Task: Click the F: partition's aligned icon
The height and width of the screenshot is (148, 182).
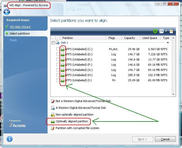Action: (x=63, y=65)
